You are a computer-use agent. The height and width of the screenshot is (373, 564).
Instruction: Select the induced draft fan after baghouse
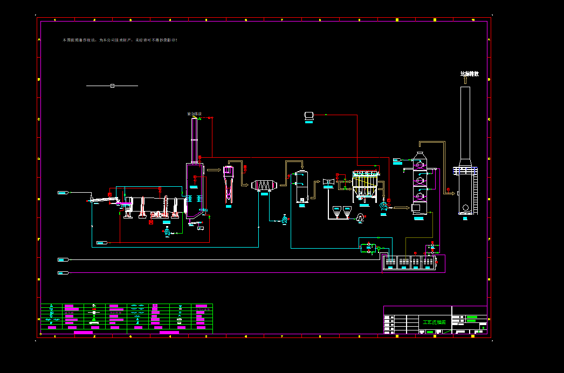[x=384, y=206]
